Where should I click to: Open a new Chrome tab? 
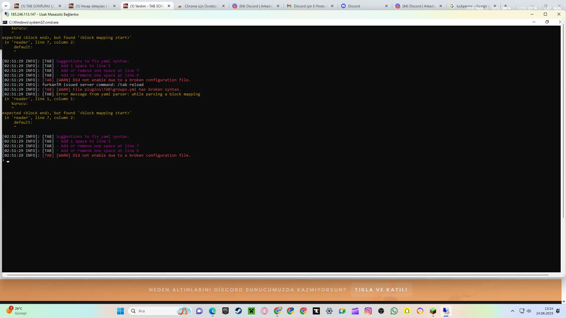506,6
